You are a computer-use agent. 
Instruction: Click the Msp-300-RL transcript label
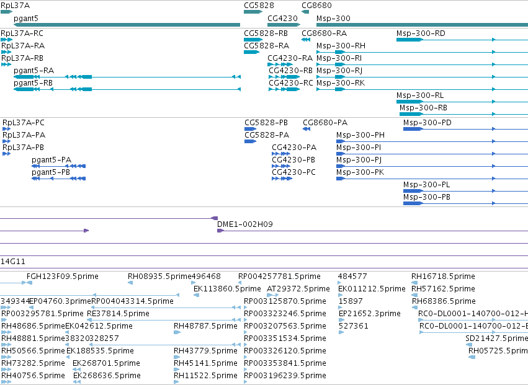[420, 95]
